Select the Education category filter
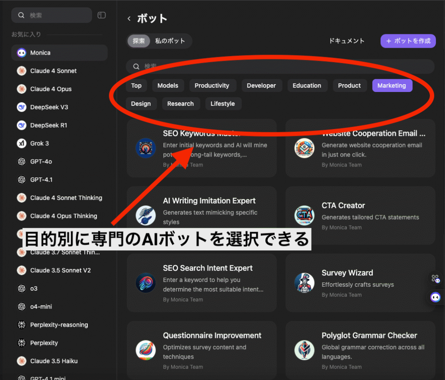This screenshot has width=445, height=380. coord(307,85)
